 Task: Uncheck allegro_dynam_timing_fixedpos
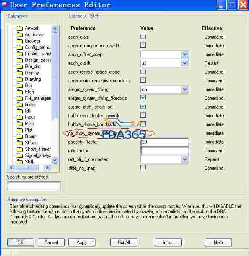[x=143, y=98]
